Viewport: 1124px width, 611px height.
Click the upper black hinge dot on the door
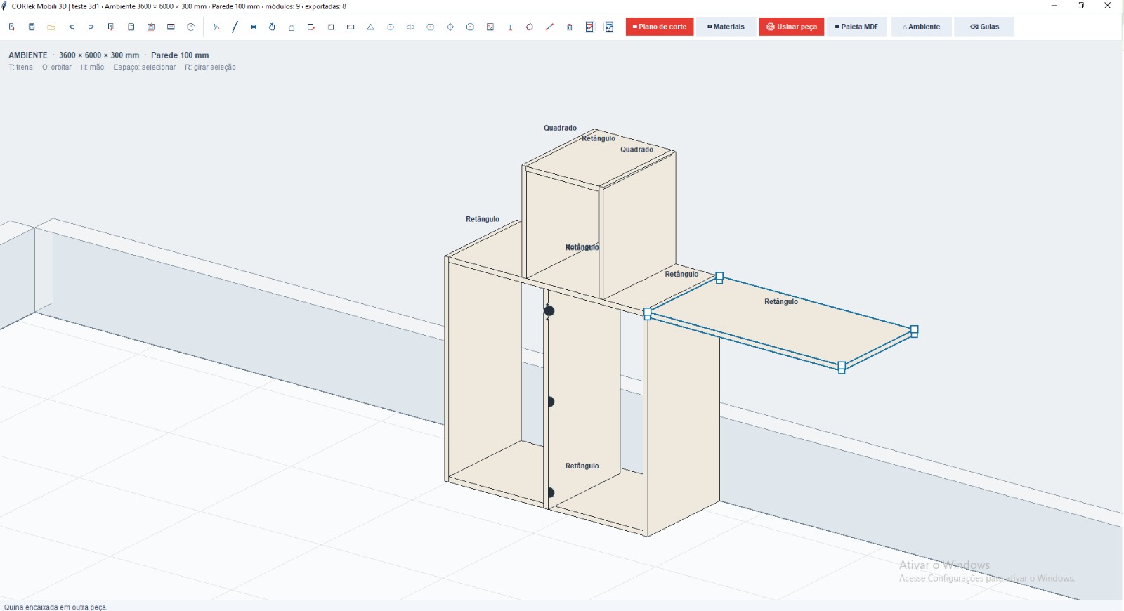coord(549,310)
